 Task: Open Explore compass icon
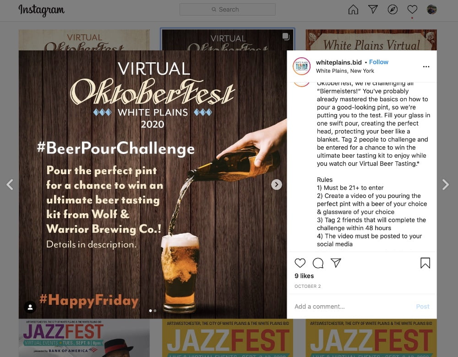coord(393,9)
